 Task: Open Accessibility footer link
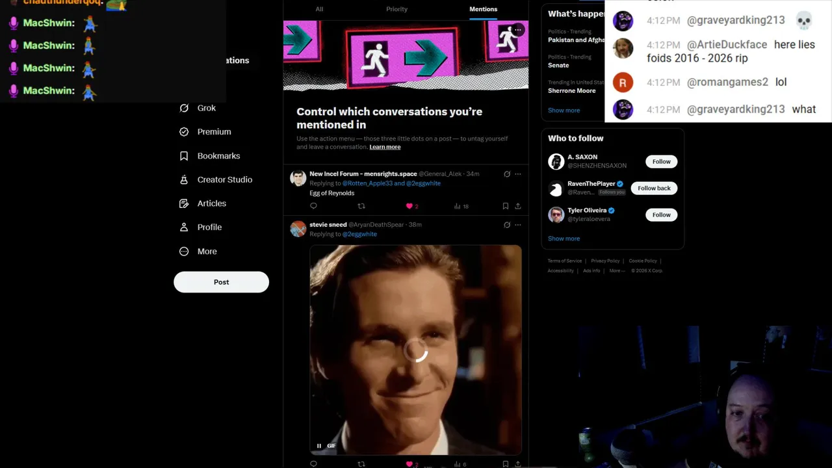point(560,270)
